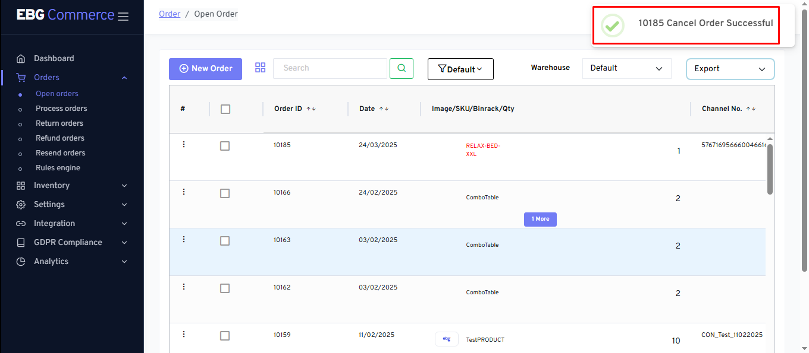Click TestPRODUCT thumbnail for order 10159
The width and height of the screenshot is (809, 353).
pos(447,339)
